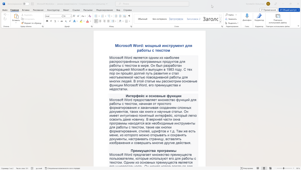301x170 pixels.
Task: Apply the yellow text highlight color
Action: click(81, 21)
